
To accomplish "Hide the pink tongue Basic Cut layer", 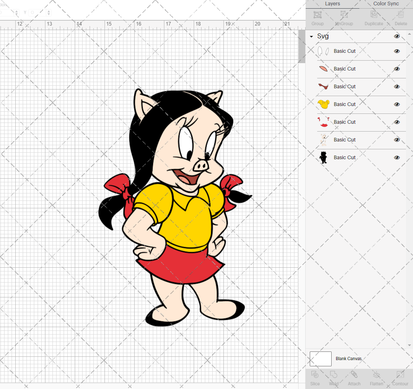I will click(x=397, y=69).
